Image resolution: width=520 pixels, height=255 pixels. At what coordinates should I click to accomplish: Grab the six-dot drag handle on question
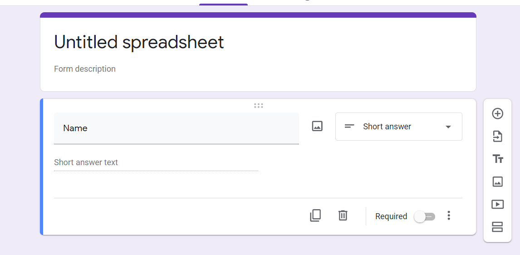(x=258, y=106)
